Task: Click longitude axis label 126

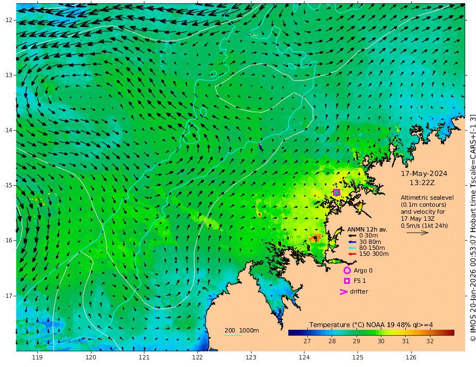Action: [x=411, y=357]
